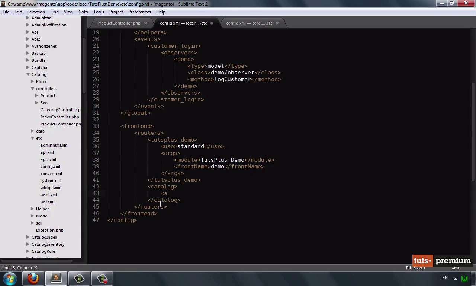Open the Selection menu
This screenshot has height=286, width=476.
(36, 12)
